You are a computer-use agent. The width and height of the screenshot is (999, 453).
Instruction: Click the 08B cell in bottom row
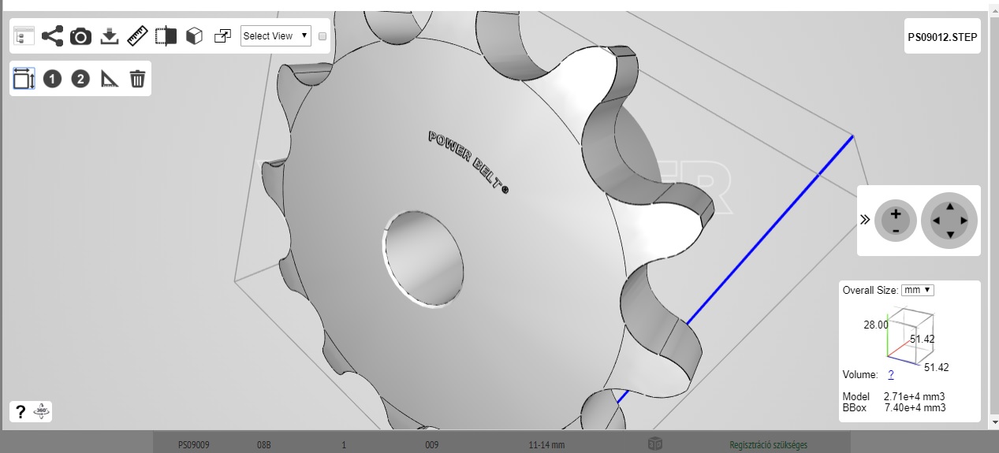pyautogui.click(x=264, y=445)
